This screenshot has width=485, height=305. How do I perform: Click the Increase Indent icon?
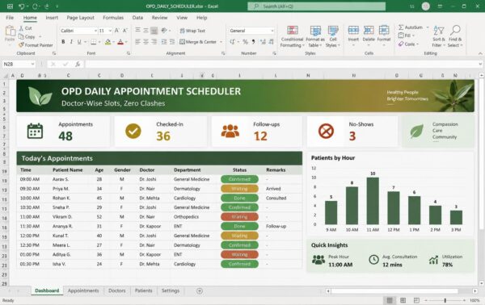172,42
